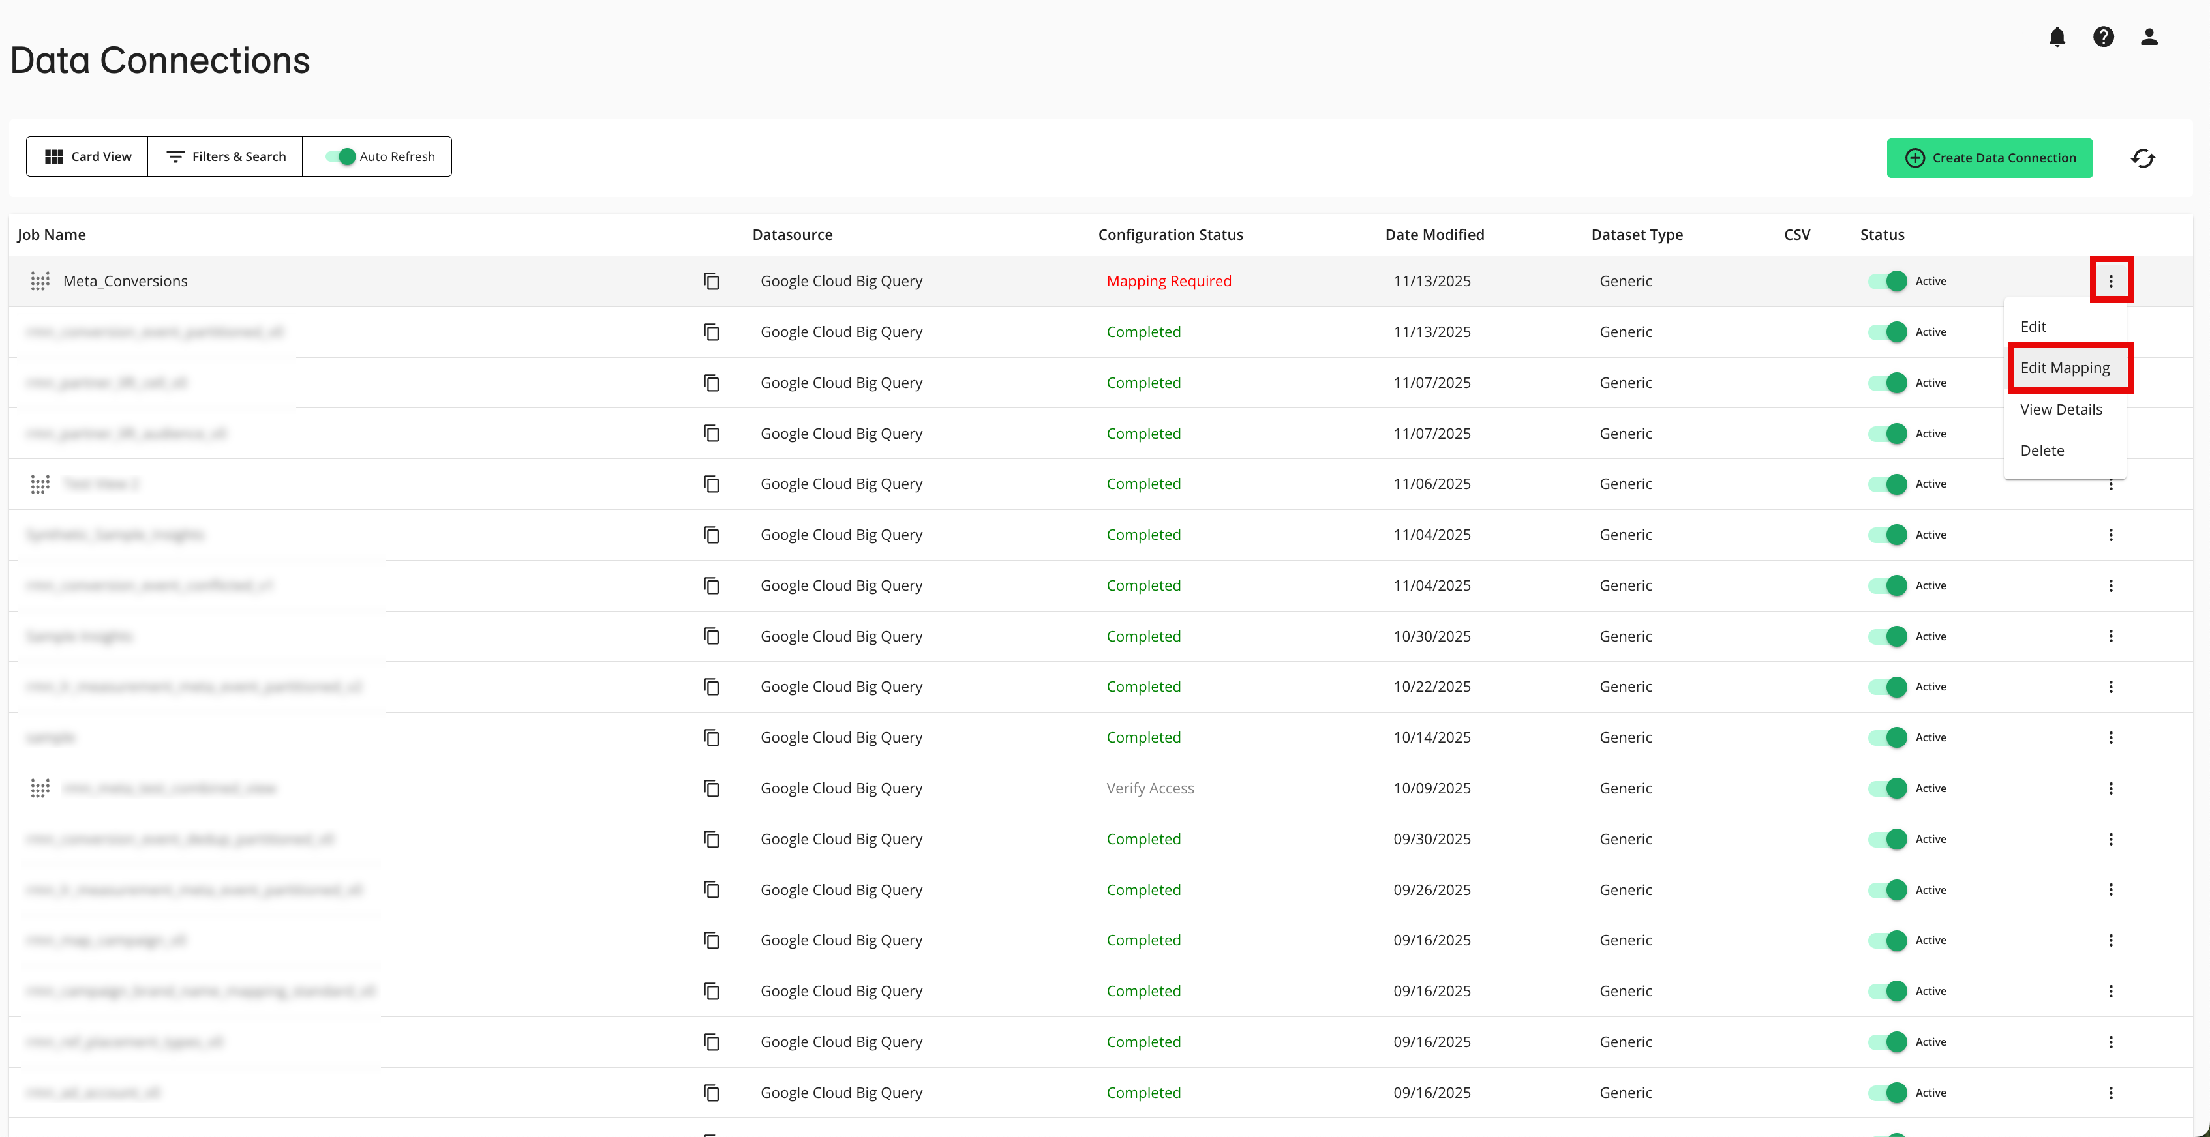This screenshot has width=2210, height=1137.
Task: Open the three-dot menu for Meta_Conversions
Action: [x=2112, y=280]
